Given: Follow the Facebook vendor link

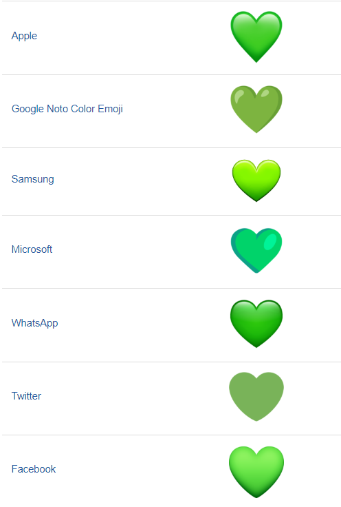Looking at the screenshot, I should click(34, 469).
